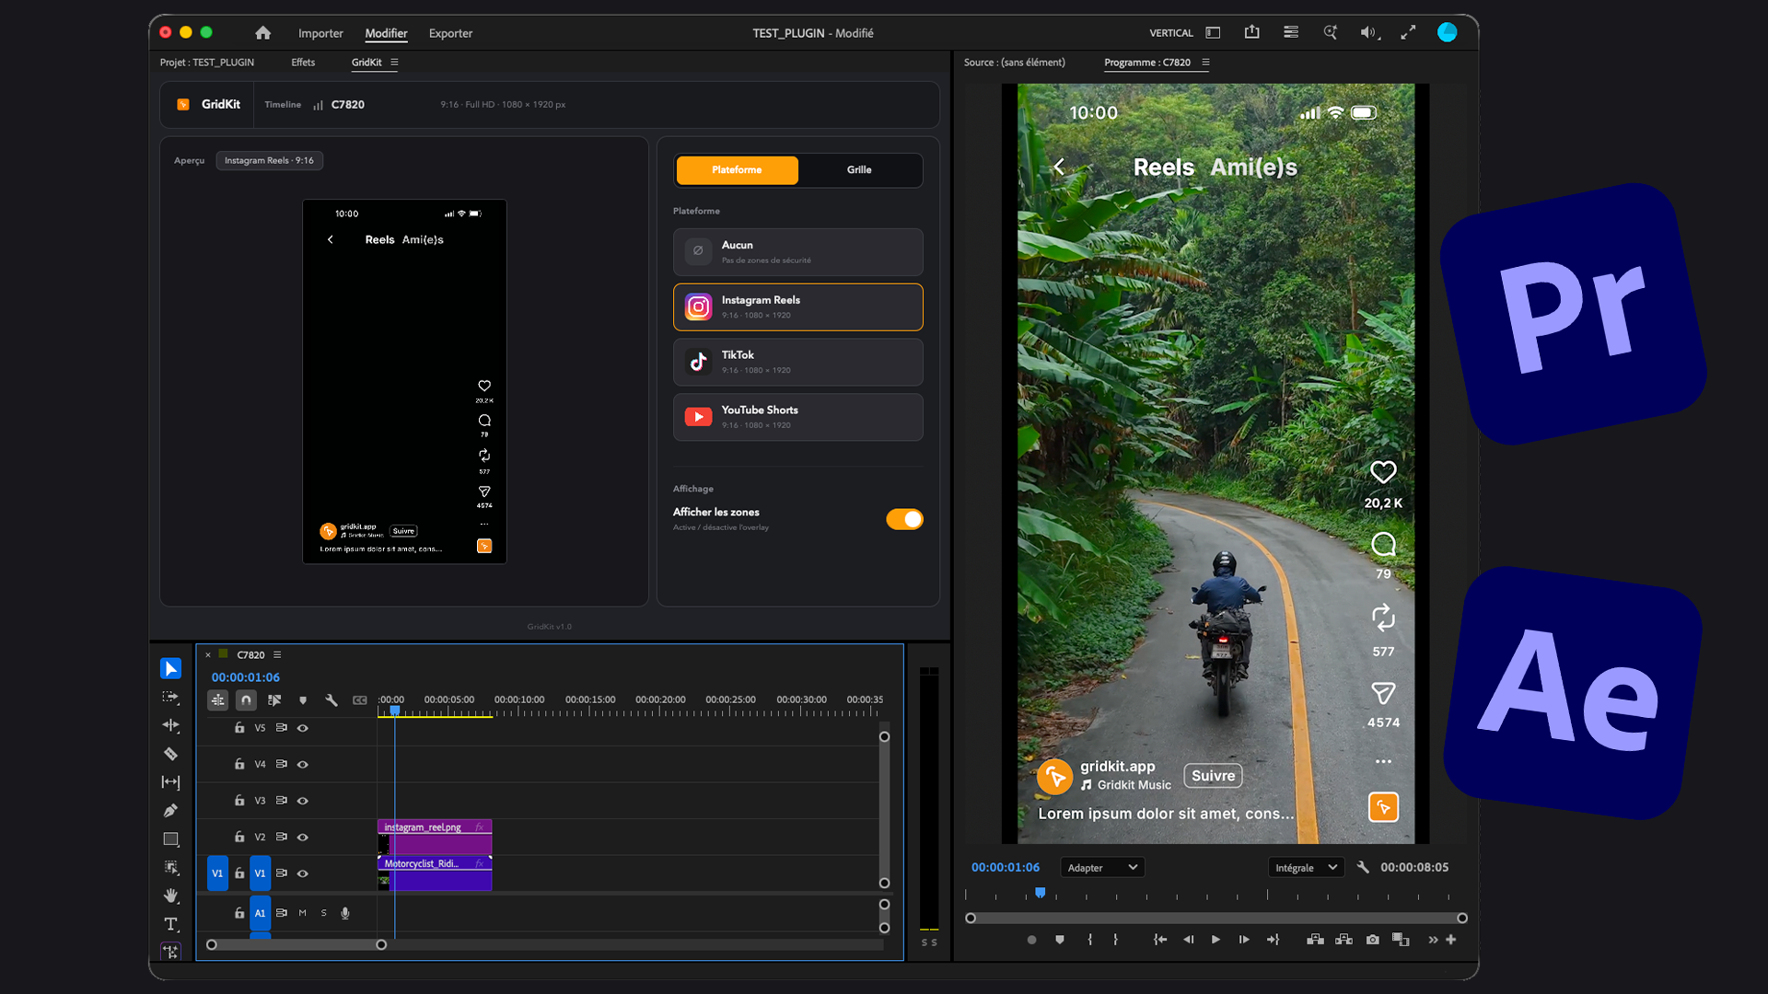The image size is (1768, 994).
Task: Export a frame with the camera icon
Action: pos(1373,940)
